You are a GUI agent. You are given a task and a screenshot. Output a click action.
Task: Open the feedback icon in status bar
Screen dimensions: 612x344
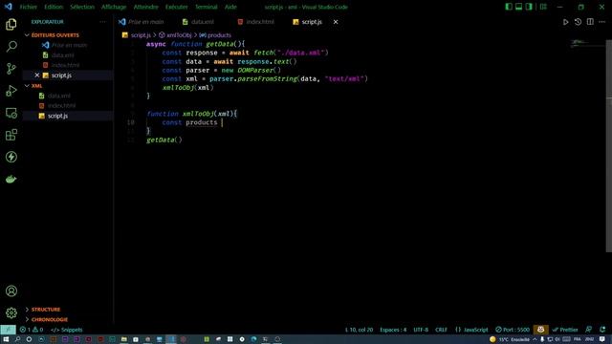tap(589, 330)
